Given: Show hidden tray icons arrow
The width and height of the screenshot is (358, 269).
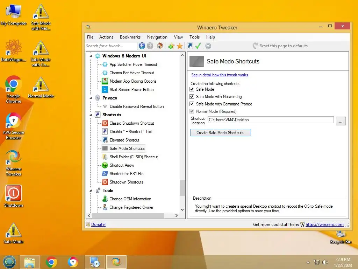Looking at the screenshot, I should click(x=308, y=262).
